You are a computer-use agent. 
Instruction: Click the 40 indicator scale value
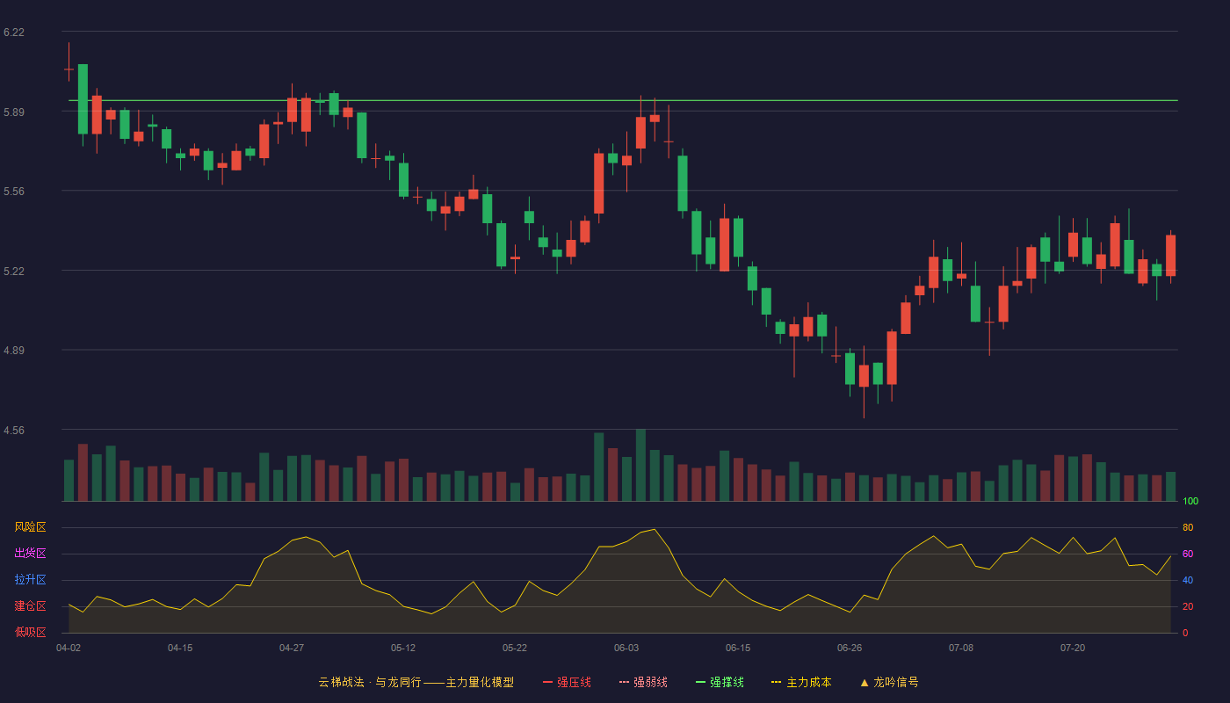coord(1188,580)
